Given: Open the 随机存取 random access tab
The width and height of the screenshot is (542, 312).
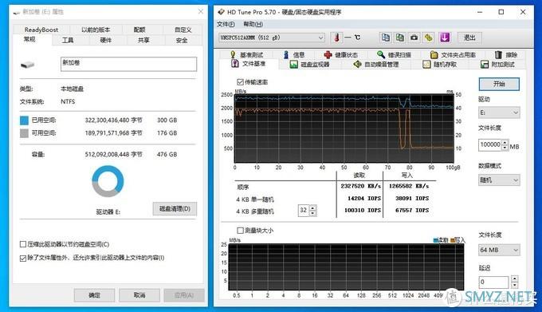Looking at the screenshot, I should [x=440, y=65].
